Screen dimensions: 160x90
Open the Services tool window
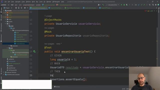pyautogui.click(x=57, y=87)
